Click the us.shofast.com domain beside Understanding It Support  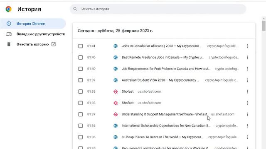[x=223, y=114]
